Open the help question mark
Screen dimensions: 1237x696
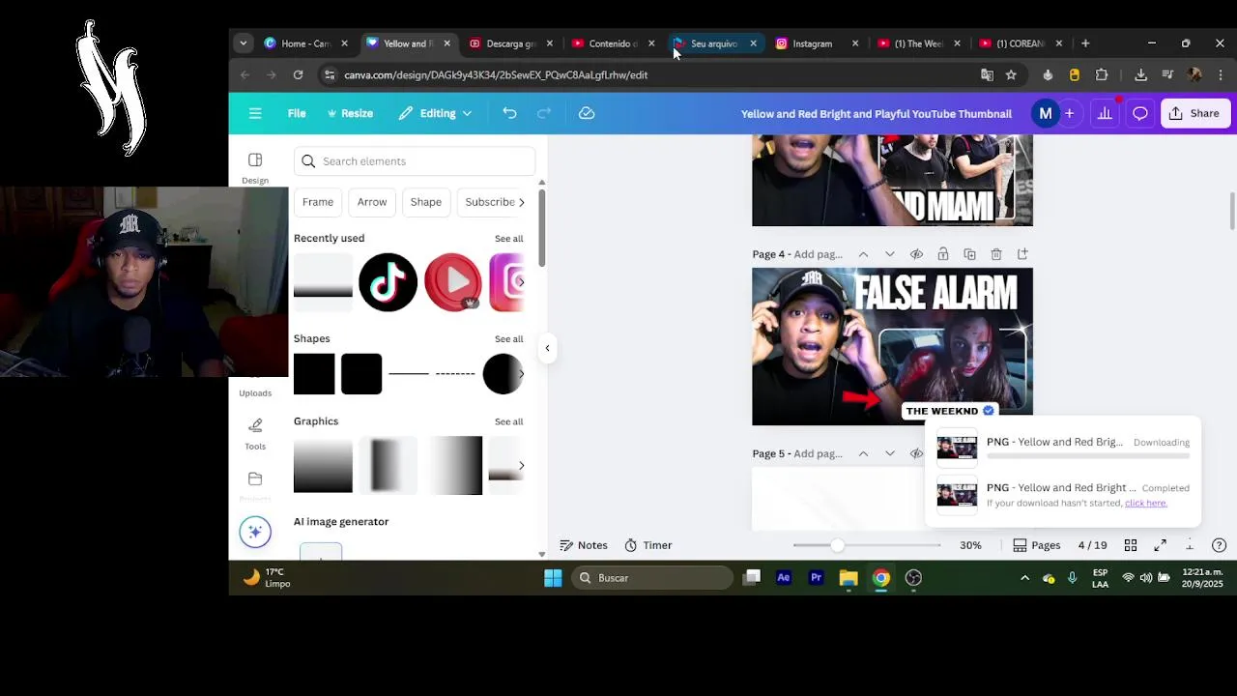(1219, 545)
